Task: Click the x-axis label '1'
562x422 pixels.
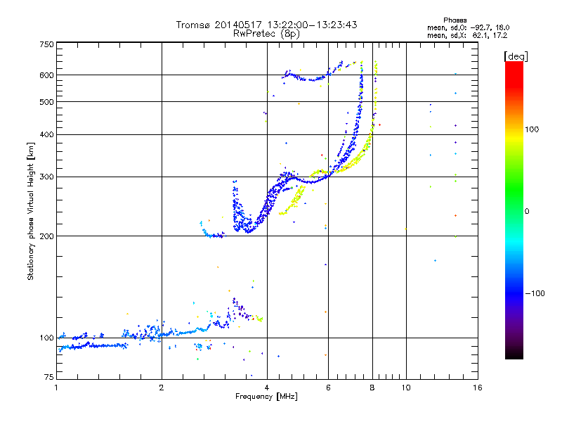Action: pyautogui.click(x=56, y=388)
